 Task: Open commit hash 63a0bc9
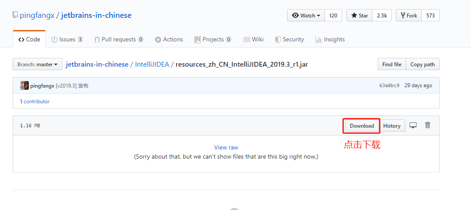click(x=389, y=86)
